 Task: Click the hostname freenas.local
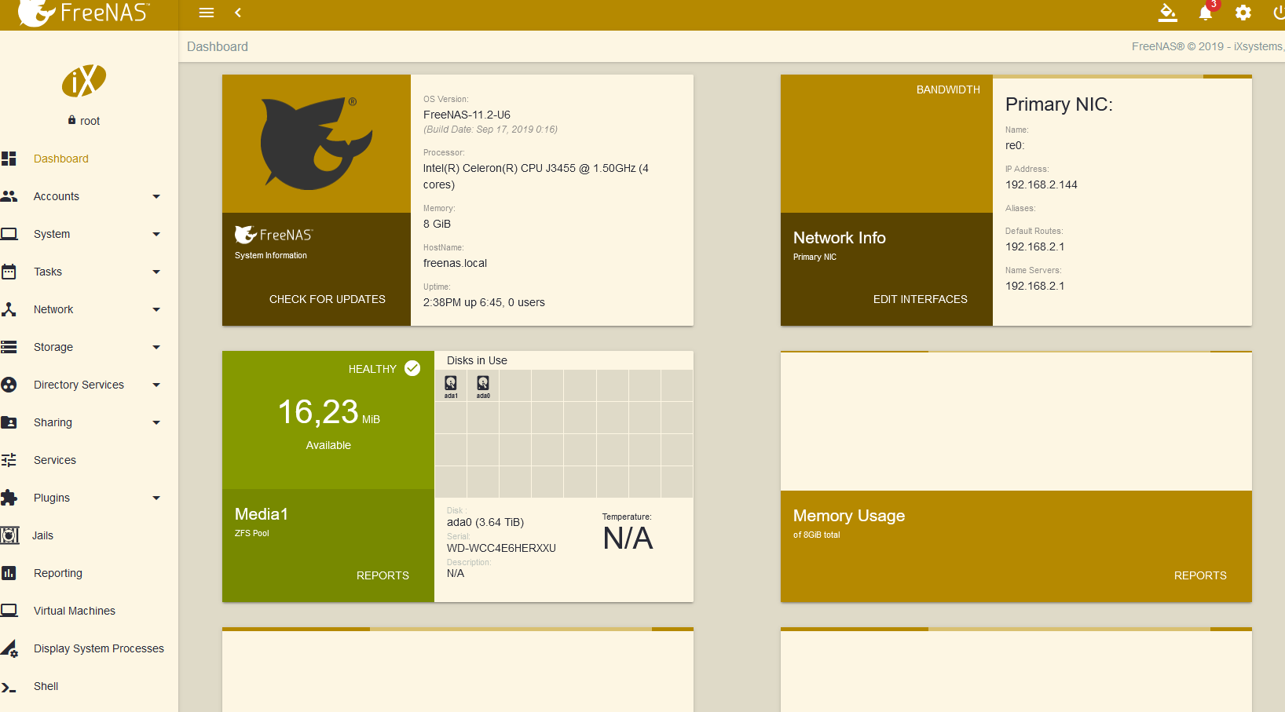455,263
